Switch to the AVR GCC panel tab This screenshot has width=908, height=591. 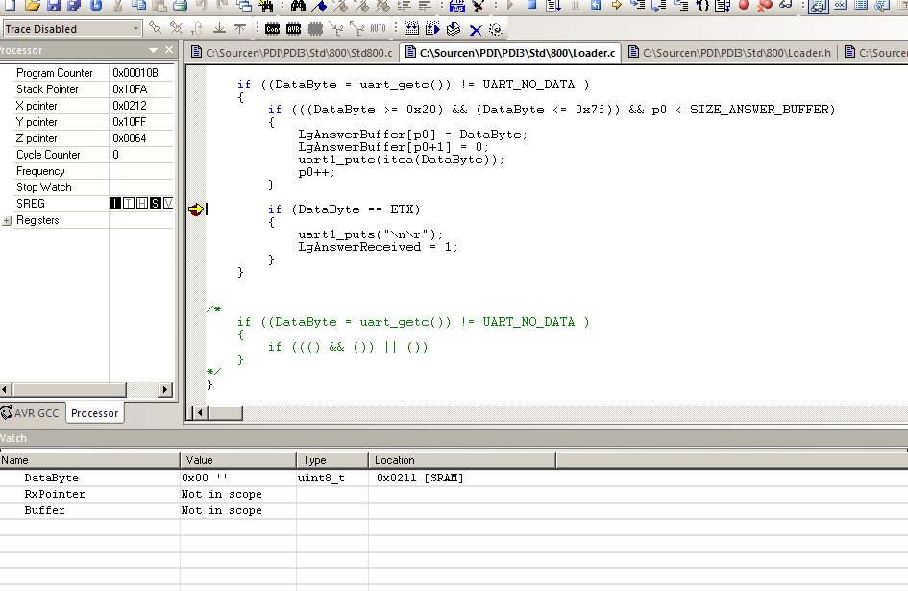pos(32,413)
